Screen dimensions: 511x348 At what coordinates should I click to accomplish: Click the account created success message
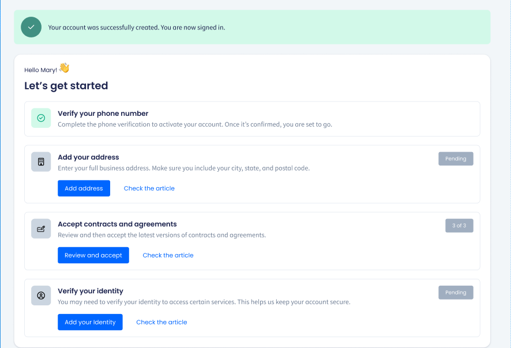point(137,27)
